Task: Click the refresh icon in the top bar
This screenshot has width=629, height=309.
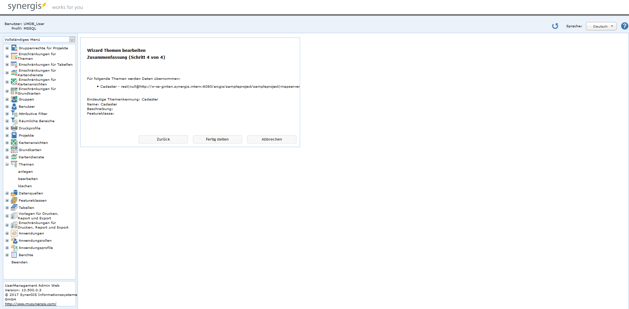Action: point(555,26)
